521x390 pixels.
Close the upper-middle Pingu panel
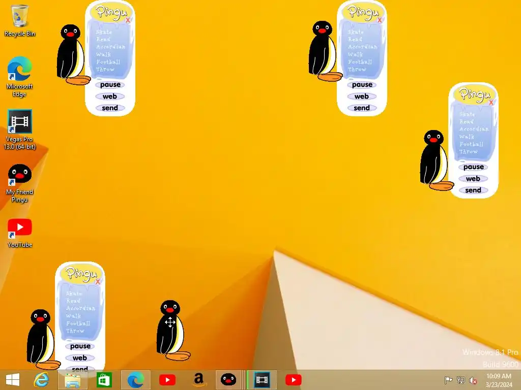click(380, 20)
